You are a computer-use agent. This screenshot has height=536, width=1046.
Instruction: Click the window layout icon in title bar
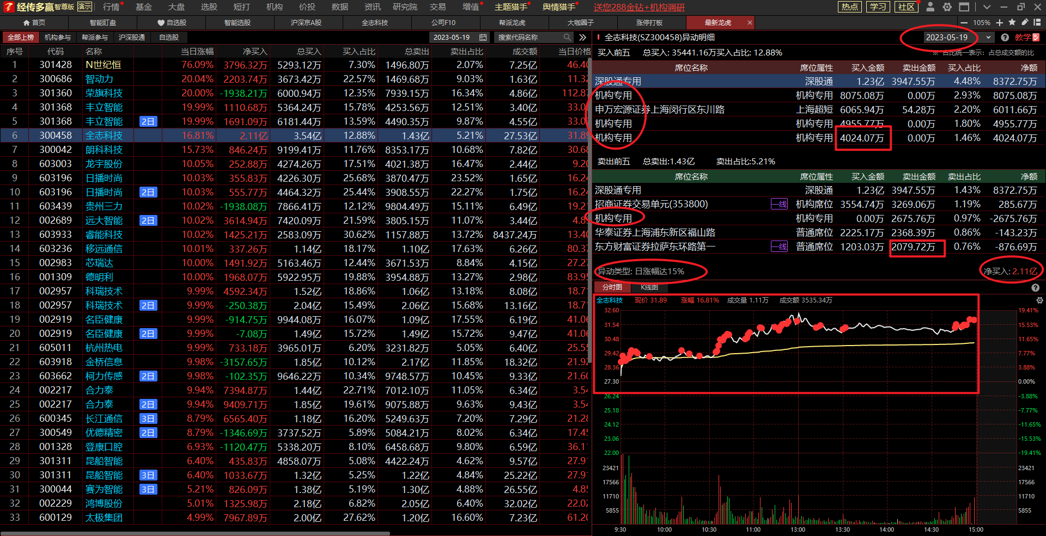coord(964,7)
